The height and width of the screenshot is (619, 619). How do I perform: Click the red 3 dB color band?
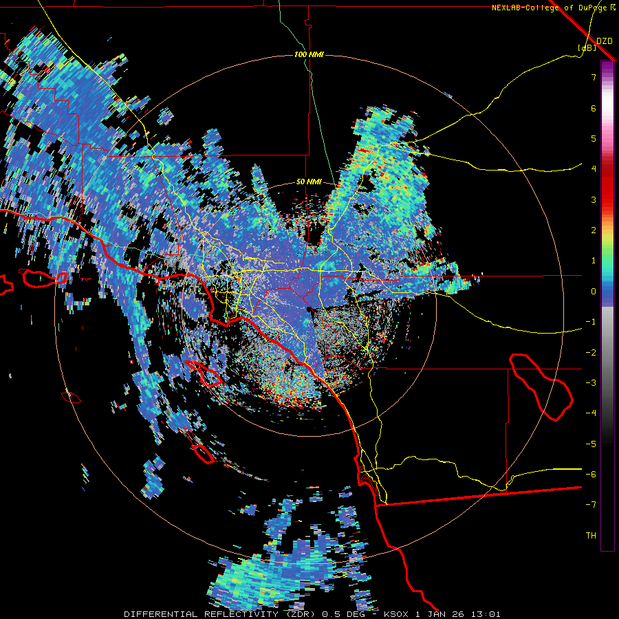607,199
